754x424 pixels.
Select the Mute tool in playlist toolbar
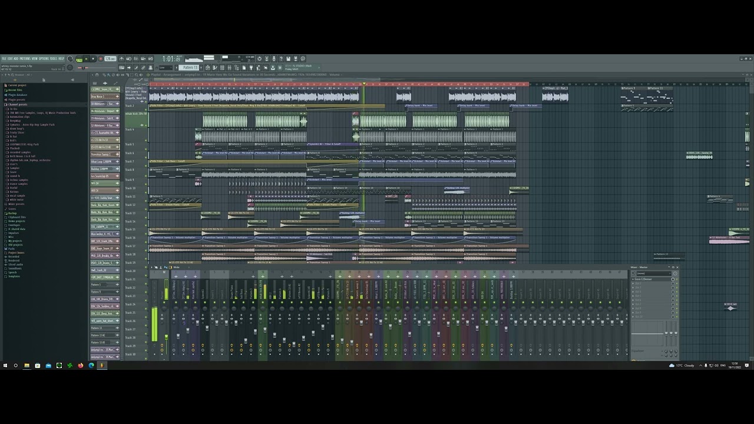(x=118, y=75)
